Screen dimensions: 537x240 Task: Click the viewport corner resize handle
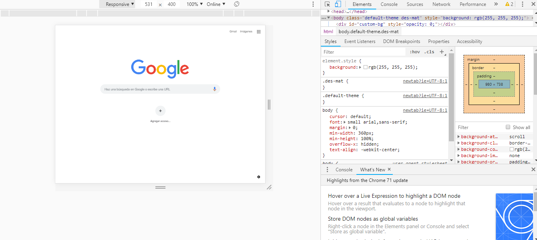point(269,187)
